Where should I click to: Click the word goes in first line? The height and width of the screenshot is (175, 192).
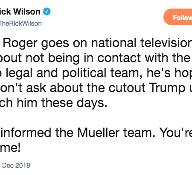pyautogui.click(x=55, y=44)
